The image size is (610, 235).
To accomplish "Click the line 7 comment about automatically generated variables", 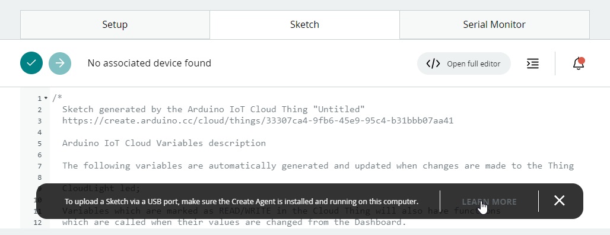I will coord(318,166).
